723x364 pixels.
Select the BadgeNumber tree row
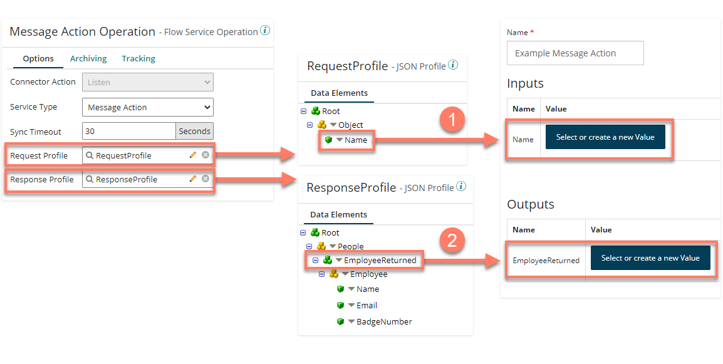pyautogui.click(x=375, y=321)
